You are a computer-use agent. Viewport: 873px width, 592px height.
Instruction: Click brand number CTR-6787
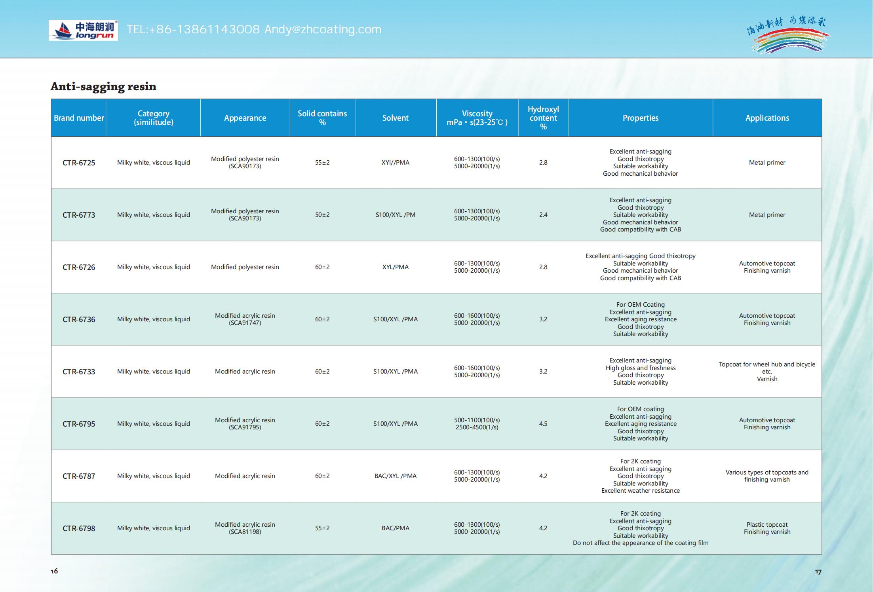click(x=79, y=476)
